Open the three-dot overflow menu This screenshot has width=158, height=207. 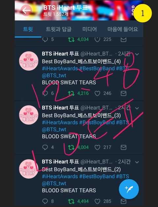(133, 11)
